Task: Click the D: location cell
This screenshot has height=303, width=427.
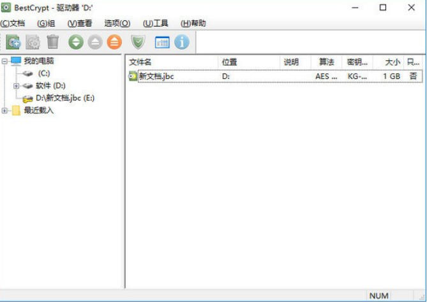Action: pyautogui.click(x=226, y=76)
